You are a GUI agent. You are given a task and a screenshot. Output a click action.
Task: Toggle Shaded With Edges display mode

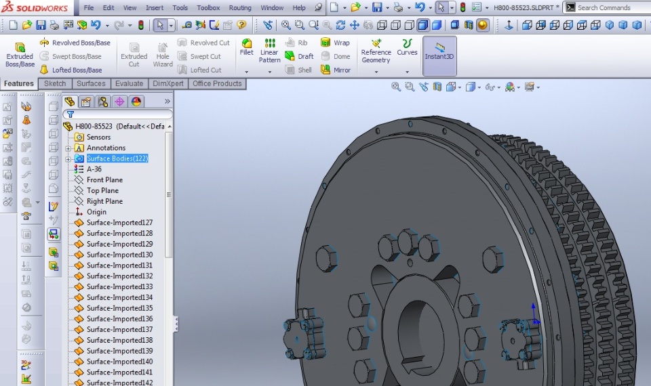422,25
